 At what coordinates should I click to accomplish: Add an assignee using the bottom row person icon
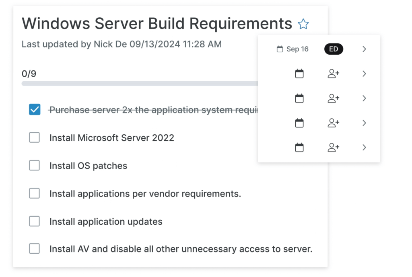tap(333, 148)
